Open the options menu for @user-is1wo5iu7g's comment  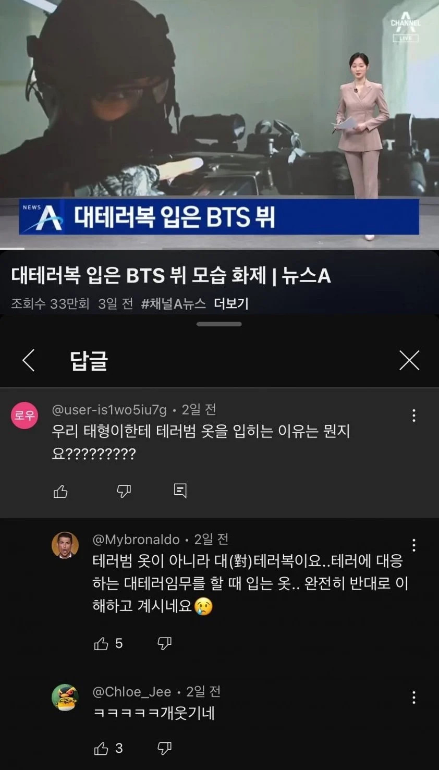(x=414, y=415)
